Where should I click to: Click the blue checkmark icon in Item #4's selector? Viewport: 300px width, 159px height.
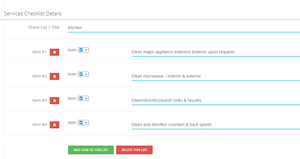pyautogui.click(x=81, y=123)
